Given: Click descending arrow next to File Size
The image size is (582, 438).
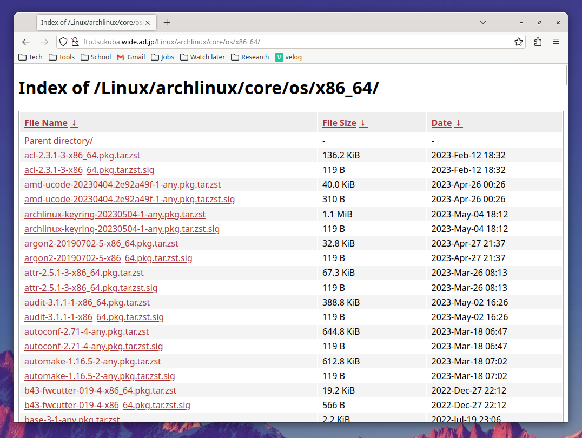Looking at the screenshot, I should (363, 123).
